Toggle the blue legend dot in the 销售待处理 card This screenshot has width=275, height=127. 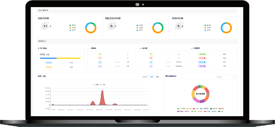click(70, 30)
